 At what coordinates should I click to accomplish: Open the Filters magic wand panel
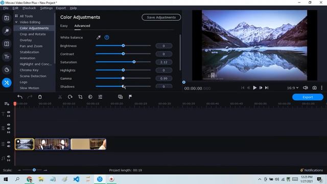coord(7,31)
